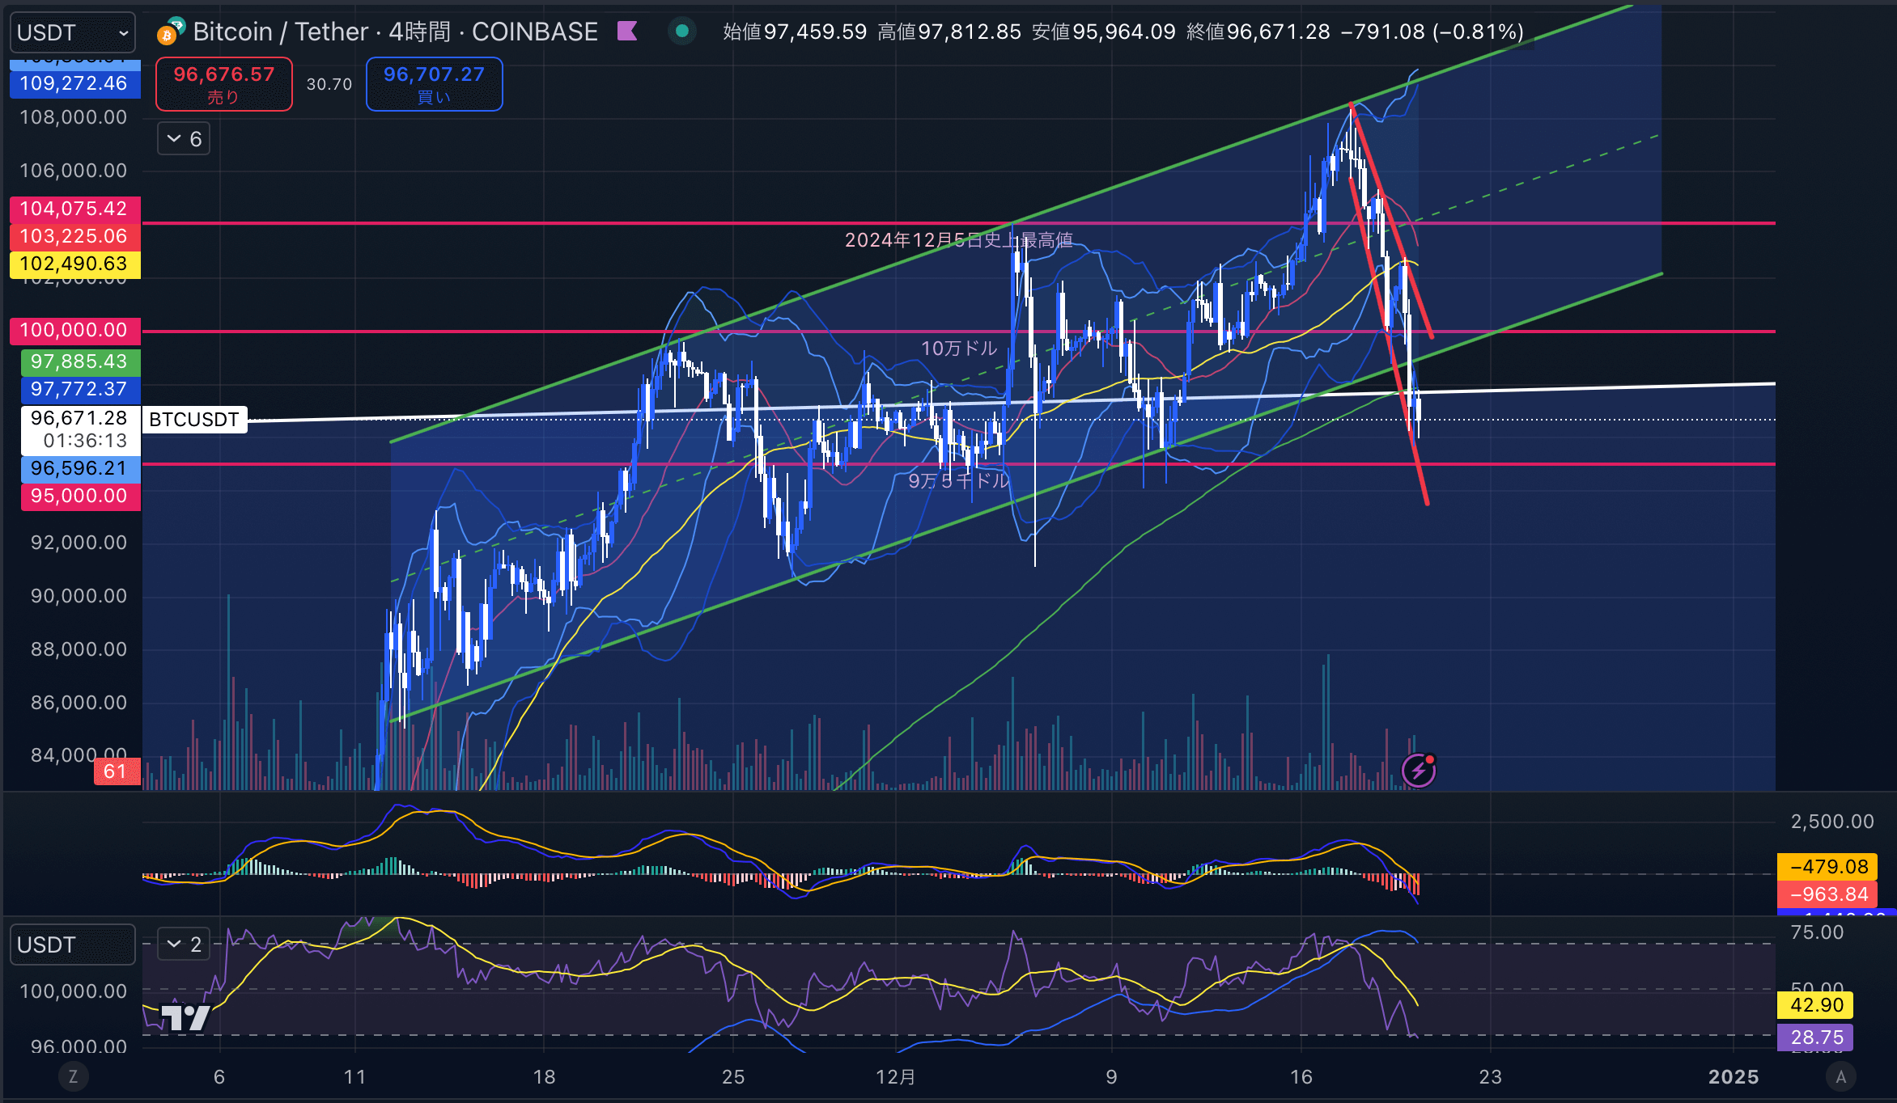Viewport: 1897px width, 1103px height.
Task: Click the 102,490.63 yellow price label
Action: 74,264
